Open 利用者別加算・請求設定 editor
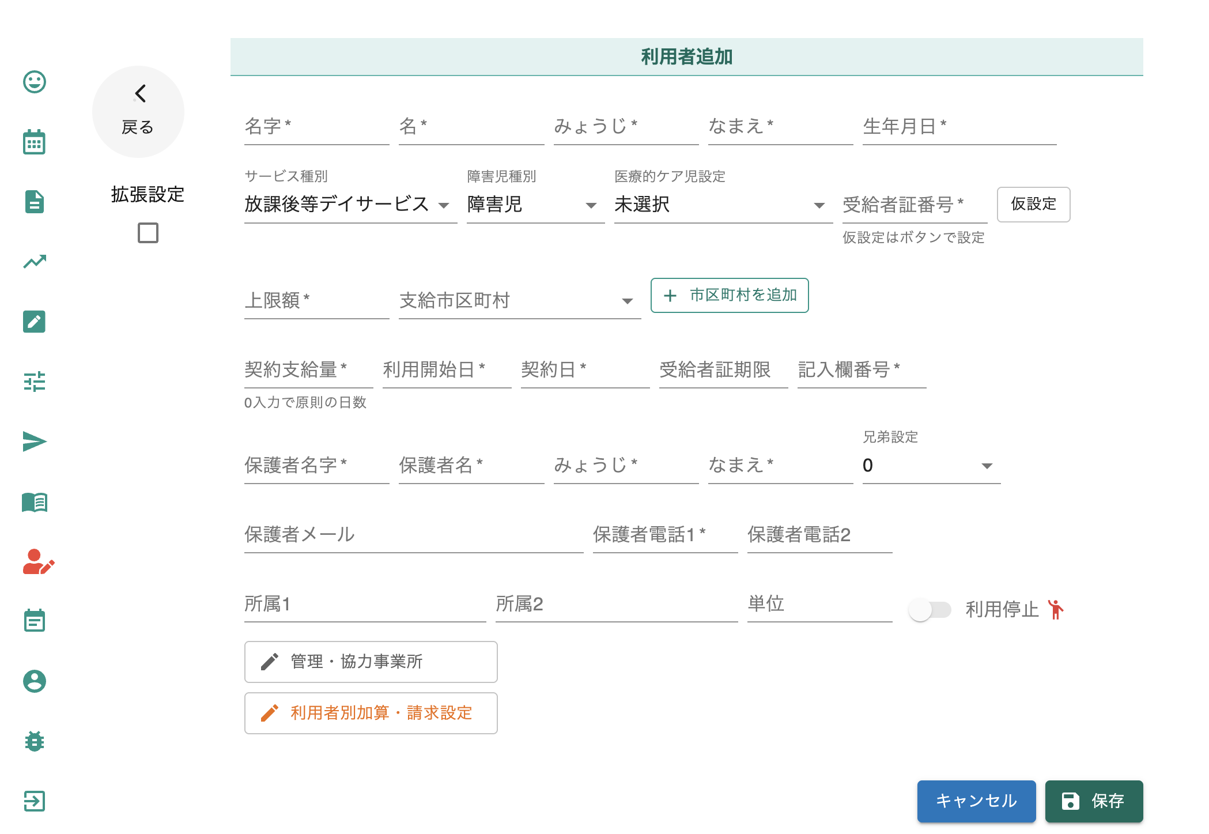The height and width of the screenshot is (834, 1209). tap(371, 713)
